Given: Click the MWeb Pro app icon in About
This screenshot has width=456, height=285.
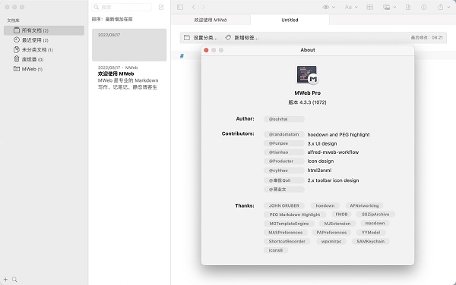Looking at the screenshot, I should pyautogui.click(x=307, y=75).
